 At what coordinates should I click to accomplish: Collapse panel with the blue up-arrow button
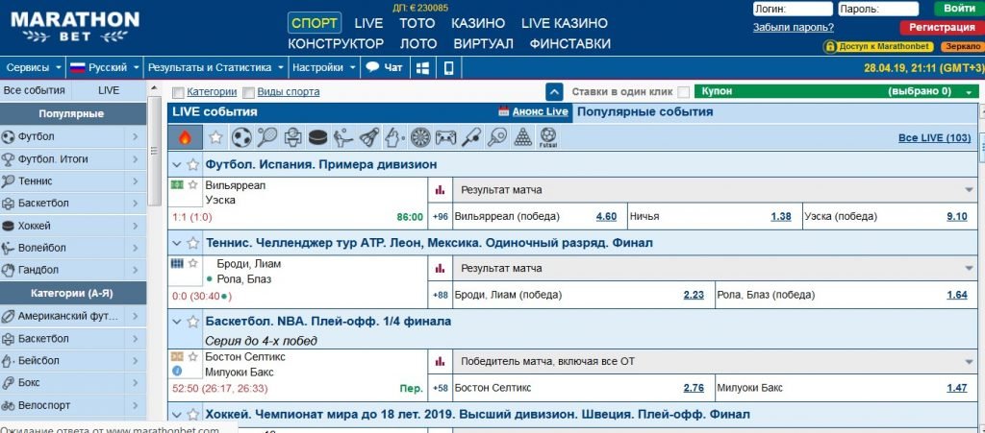tap(554, 92)
